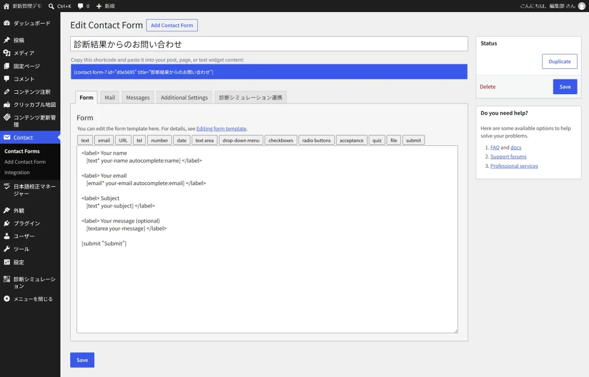
Task: Open Add Contact Form in sidebar submenu
Action: (x=25, y=162)
